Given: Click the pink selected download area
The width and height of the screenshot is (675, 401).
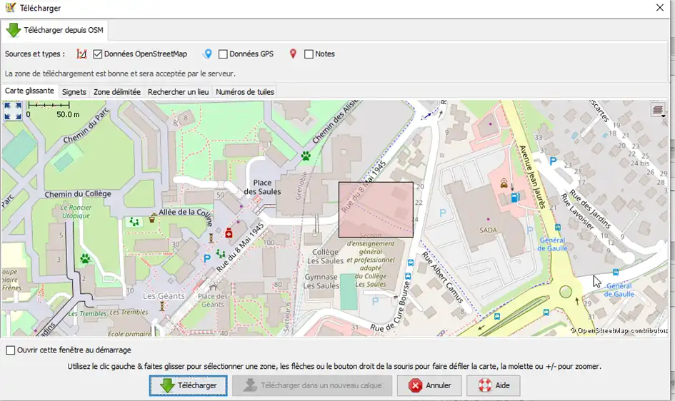Looking at the screenshot, I should pyautogui.click(x=376, y=209).
